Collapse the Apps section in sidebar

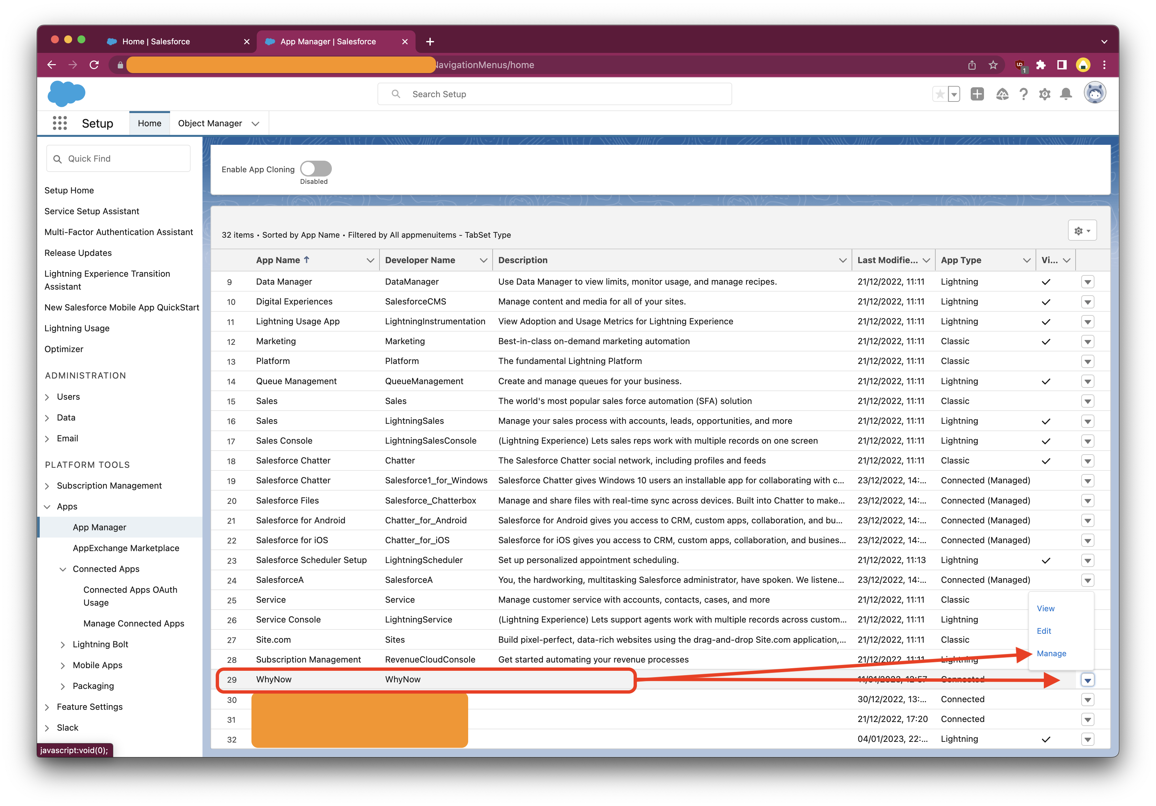point(47,507)
